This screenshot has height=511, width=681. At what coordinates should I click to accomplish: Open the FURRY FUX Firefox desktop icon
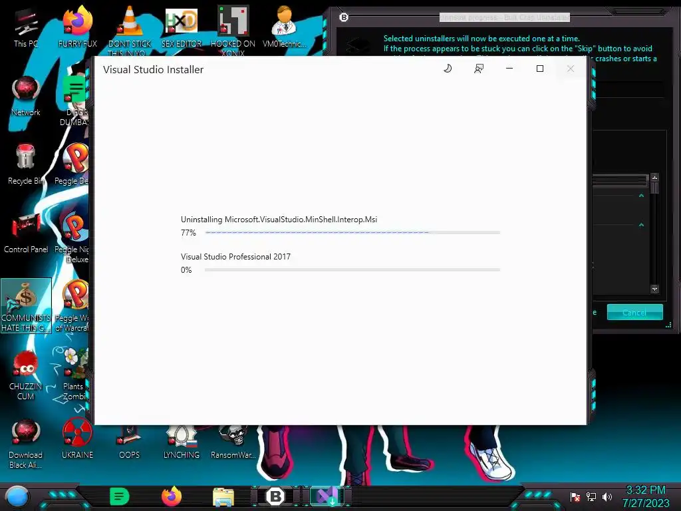click(78, 28)
